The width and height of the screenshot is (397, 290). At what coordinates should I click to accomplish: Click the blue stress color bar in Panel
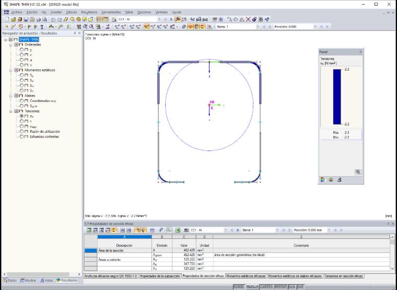(337, 97)
